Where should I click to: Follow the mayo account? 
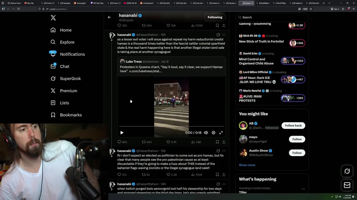click(297, 139)
